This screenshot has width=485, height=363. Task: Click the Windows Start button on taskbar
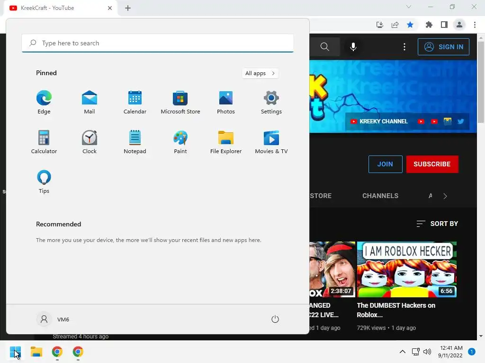click(15, 352)
